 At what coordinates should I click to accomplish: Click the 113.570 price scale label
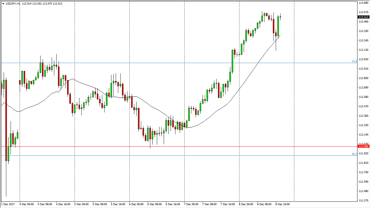pyautogui.click(x=363, y=12)
